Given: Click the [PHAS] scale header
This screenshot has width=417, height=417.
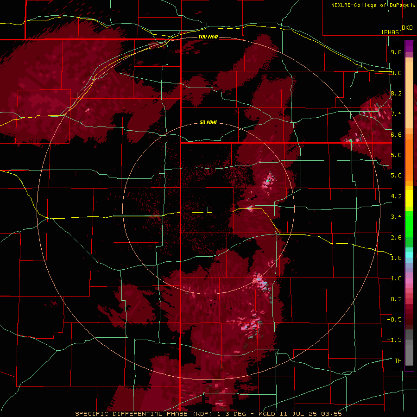Looking at the screenshot, I should pos(392,32).
